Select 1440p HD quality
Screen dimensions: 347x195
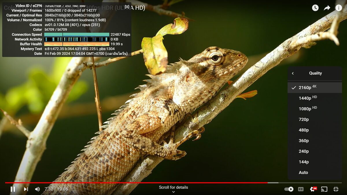pos(315,98)
